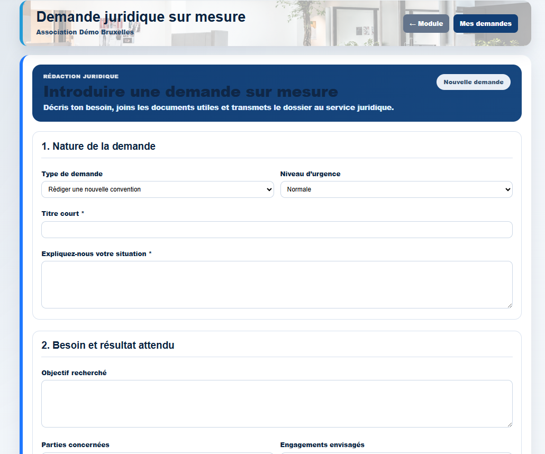Click the Objectif recherché textarea

tap(277, 404)
